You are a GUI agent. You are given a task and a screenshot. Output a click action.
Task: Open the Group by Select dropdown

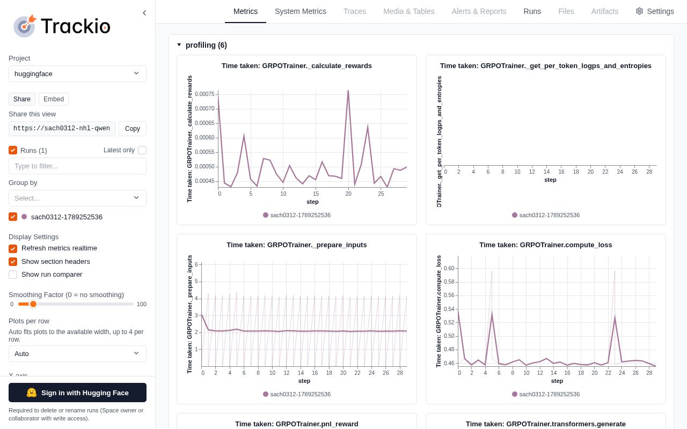coord(77,198)
